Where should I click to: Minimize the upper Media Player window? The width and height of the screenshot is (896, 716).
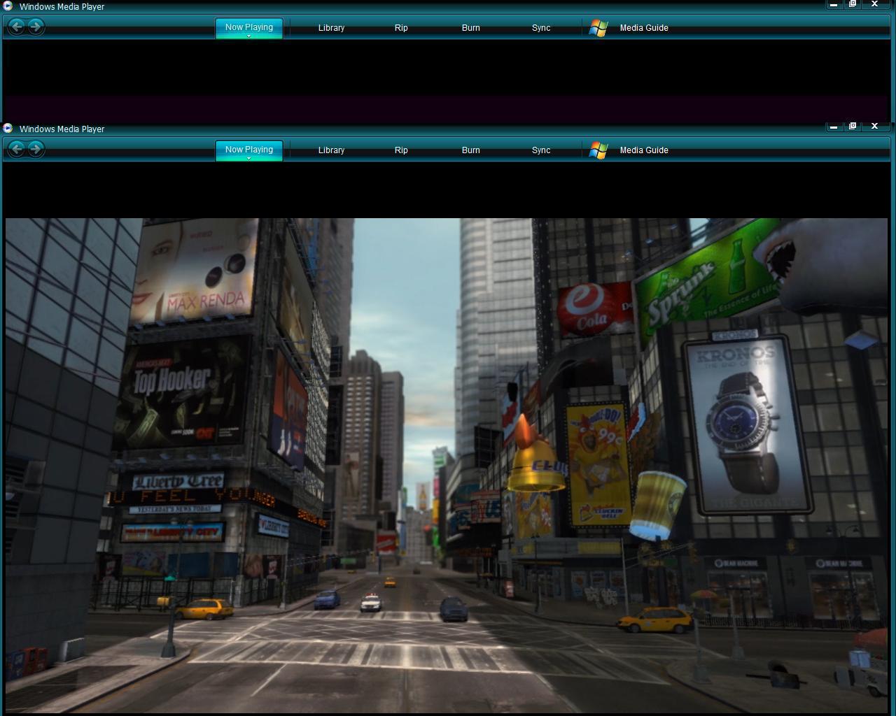[833, 4]
